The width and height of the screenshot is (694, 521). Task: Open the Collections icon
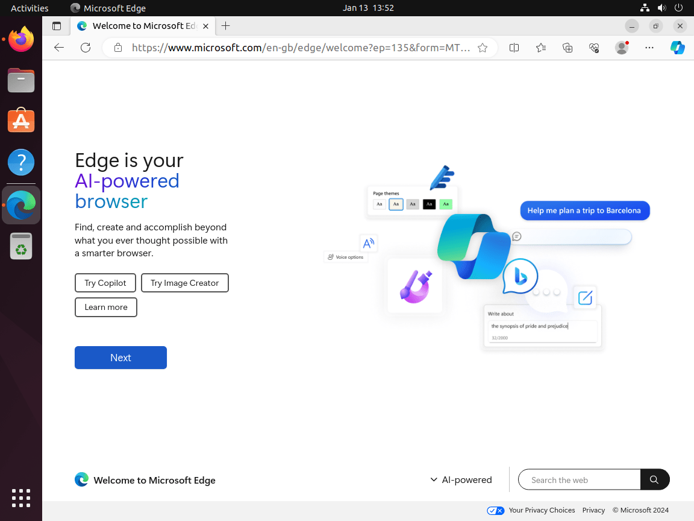(567, 48)
